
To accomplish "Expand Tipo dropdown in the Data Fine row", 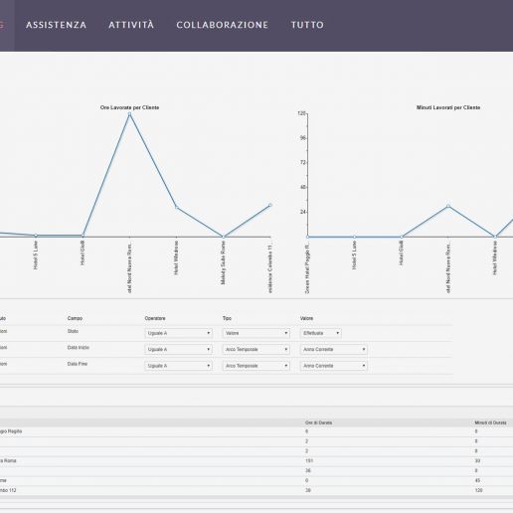I will point(256,366).
